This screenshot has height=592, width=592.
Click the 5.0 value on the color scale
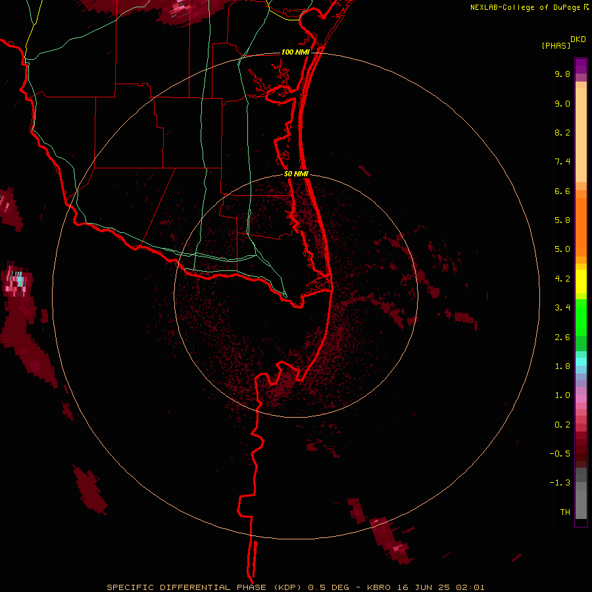click(x=562, y=249)
